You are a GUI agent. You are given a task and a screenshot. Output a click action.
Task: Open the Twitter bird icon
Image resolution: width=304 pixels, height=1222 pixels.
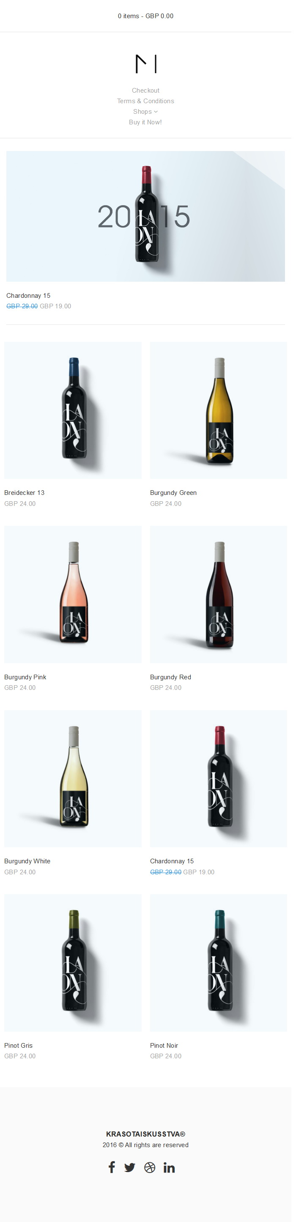129,1167
